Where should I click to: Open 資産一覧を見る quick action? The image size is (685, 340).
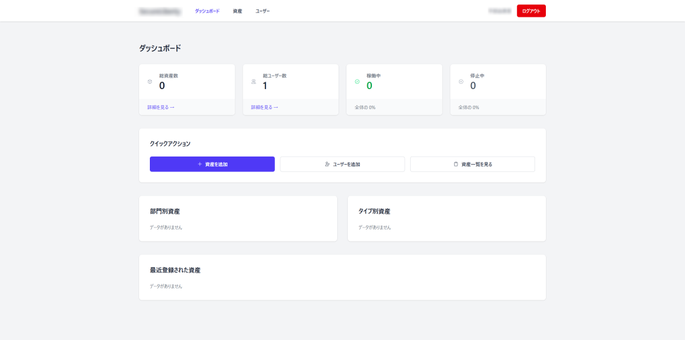[x=472, y=164]
